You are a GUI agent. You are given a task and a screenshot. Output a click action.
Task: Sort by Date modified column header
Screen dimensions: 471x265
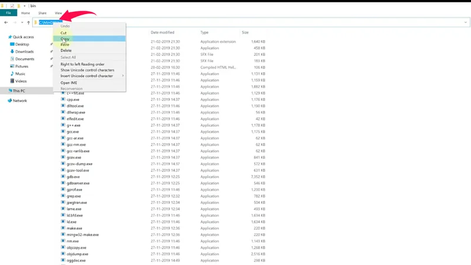(162, 32)
